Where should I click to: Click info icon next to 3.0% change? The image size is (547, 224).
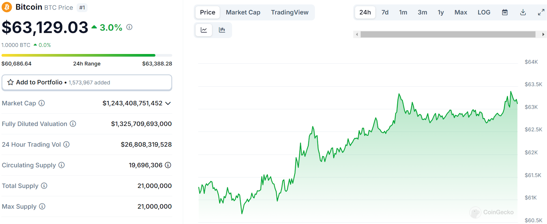[129, 27]
